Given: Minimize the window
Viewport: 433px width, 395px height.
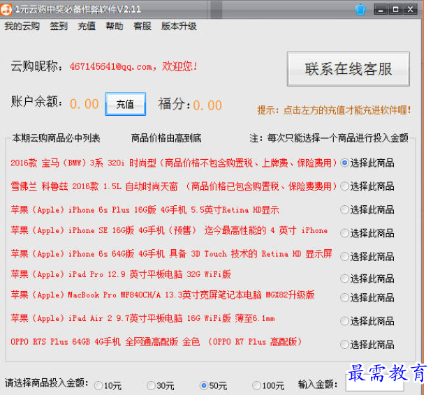Looking at the screenshot, I should click(381, 10).
